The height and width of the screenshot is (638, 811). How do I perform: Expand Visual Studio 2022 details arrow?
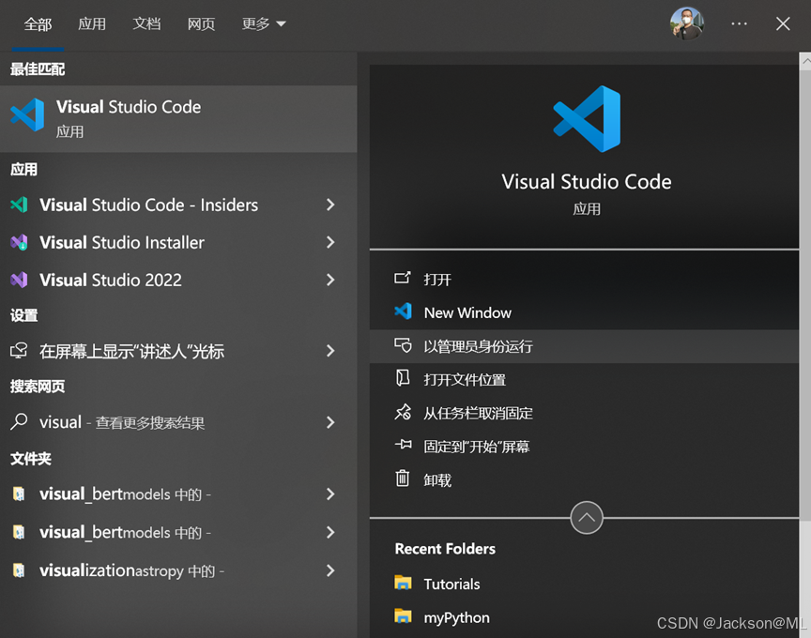tap(330, 280)
